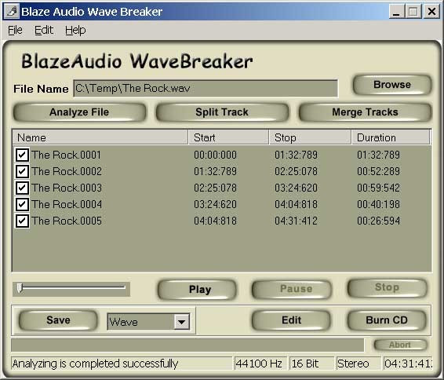Click the Pause playback button
Screen dimensions: 444x380
[292, 290]
